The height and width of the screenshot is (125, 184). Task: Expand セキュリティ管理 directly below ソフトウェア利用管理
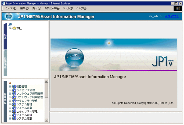point(10,101)
